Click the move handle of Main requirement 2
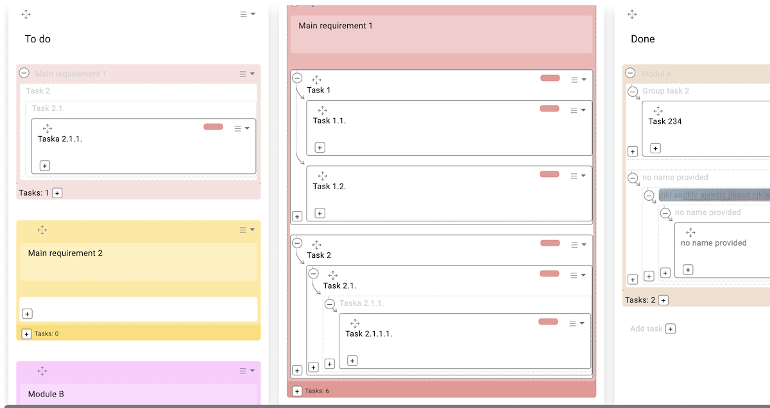This screenshot has height=408, width=770. (42, 230)
